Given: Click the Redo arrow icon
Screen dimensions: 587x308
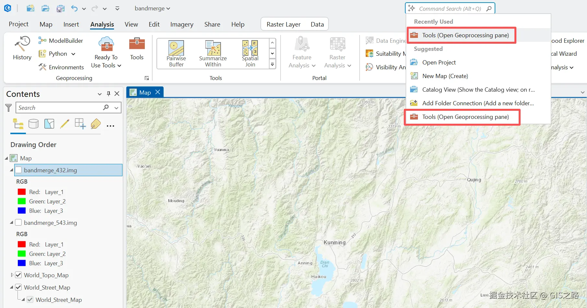Looking at the screenshot, I should coord(95,8).
